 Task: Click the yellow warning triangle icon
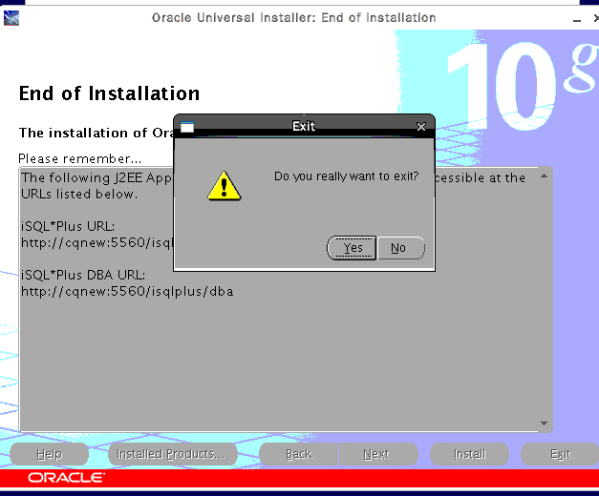225,186
